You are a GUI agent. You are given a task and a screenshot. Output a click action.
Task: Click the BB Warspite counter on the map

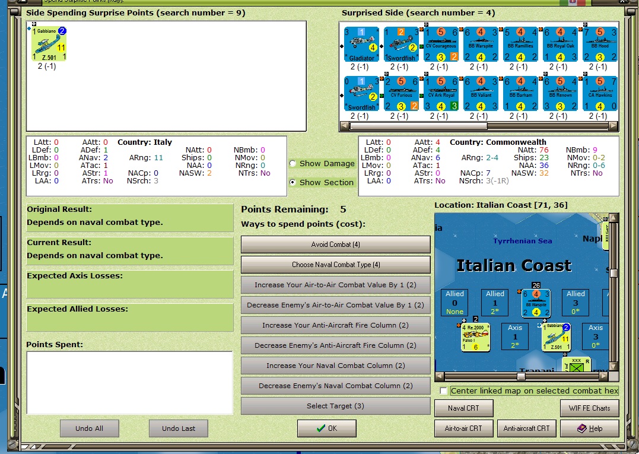[536, 303]
